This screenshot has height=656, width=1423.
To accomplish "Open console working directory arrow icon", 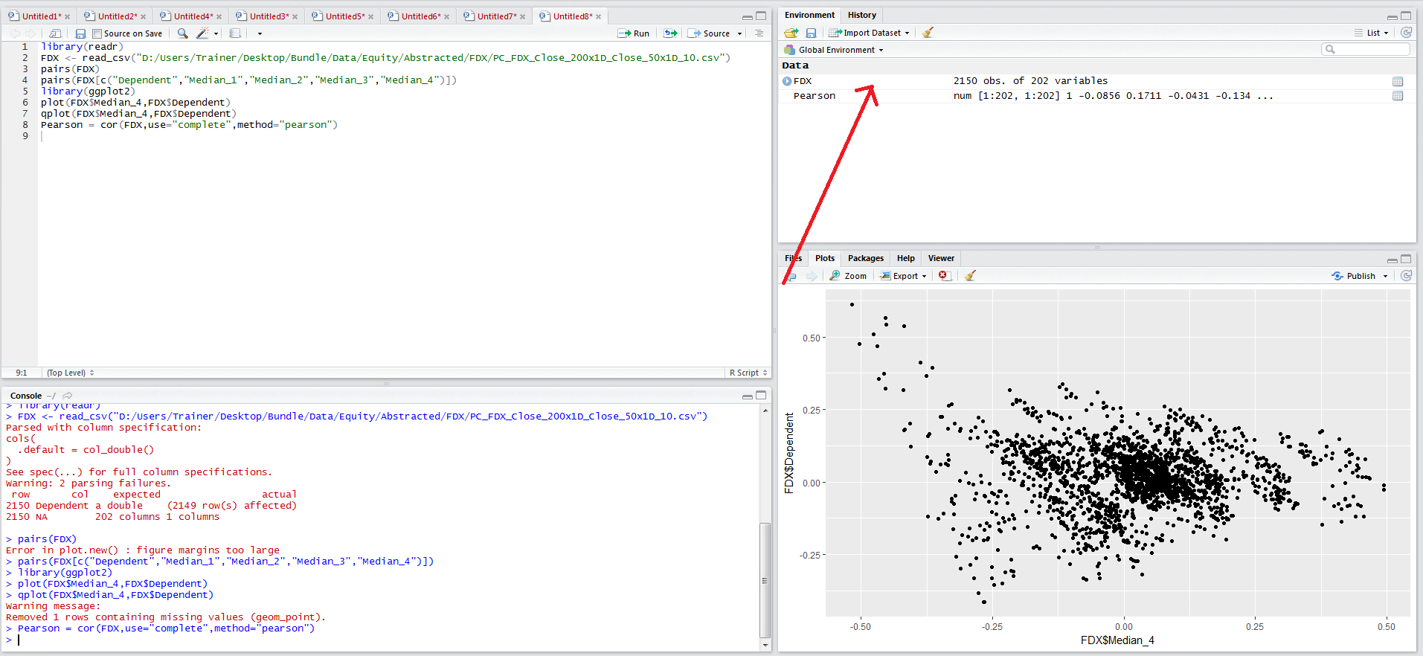I will click(67, 396).
